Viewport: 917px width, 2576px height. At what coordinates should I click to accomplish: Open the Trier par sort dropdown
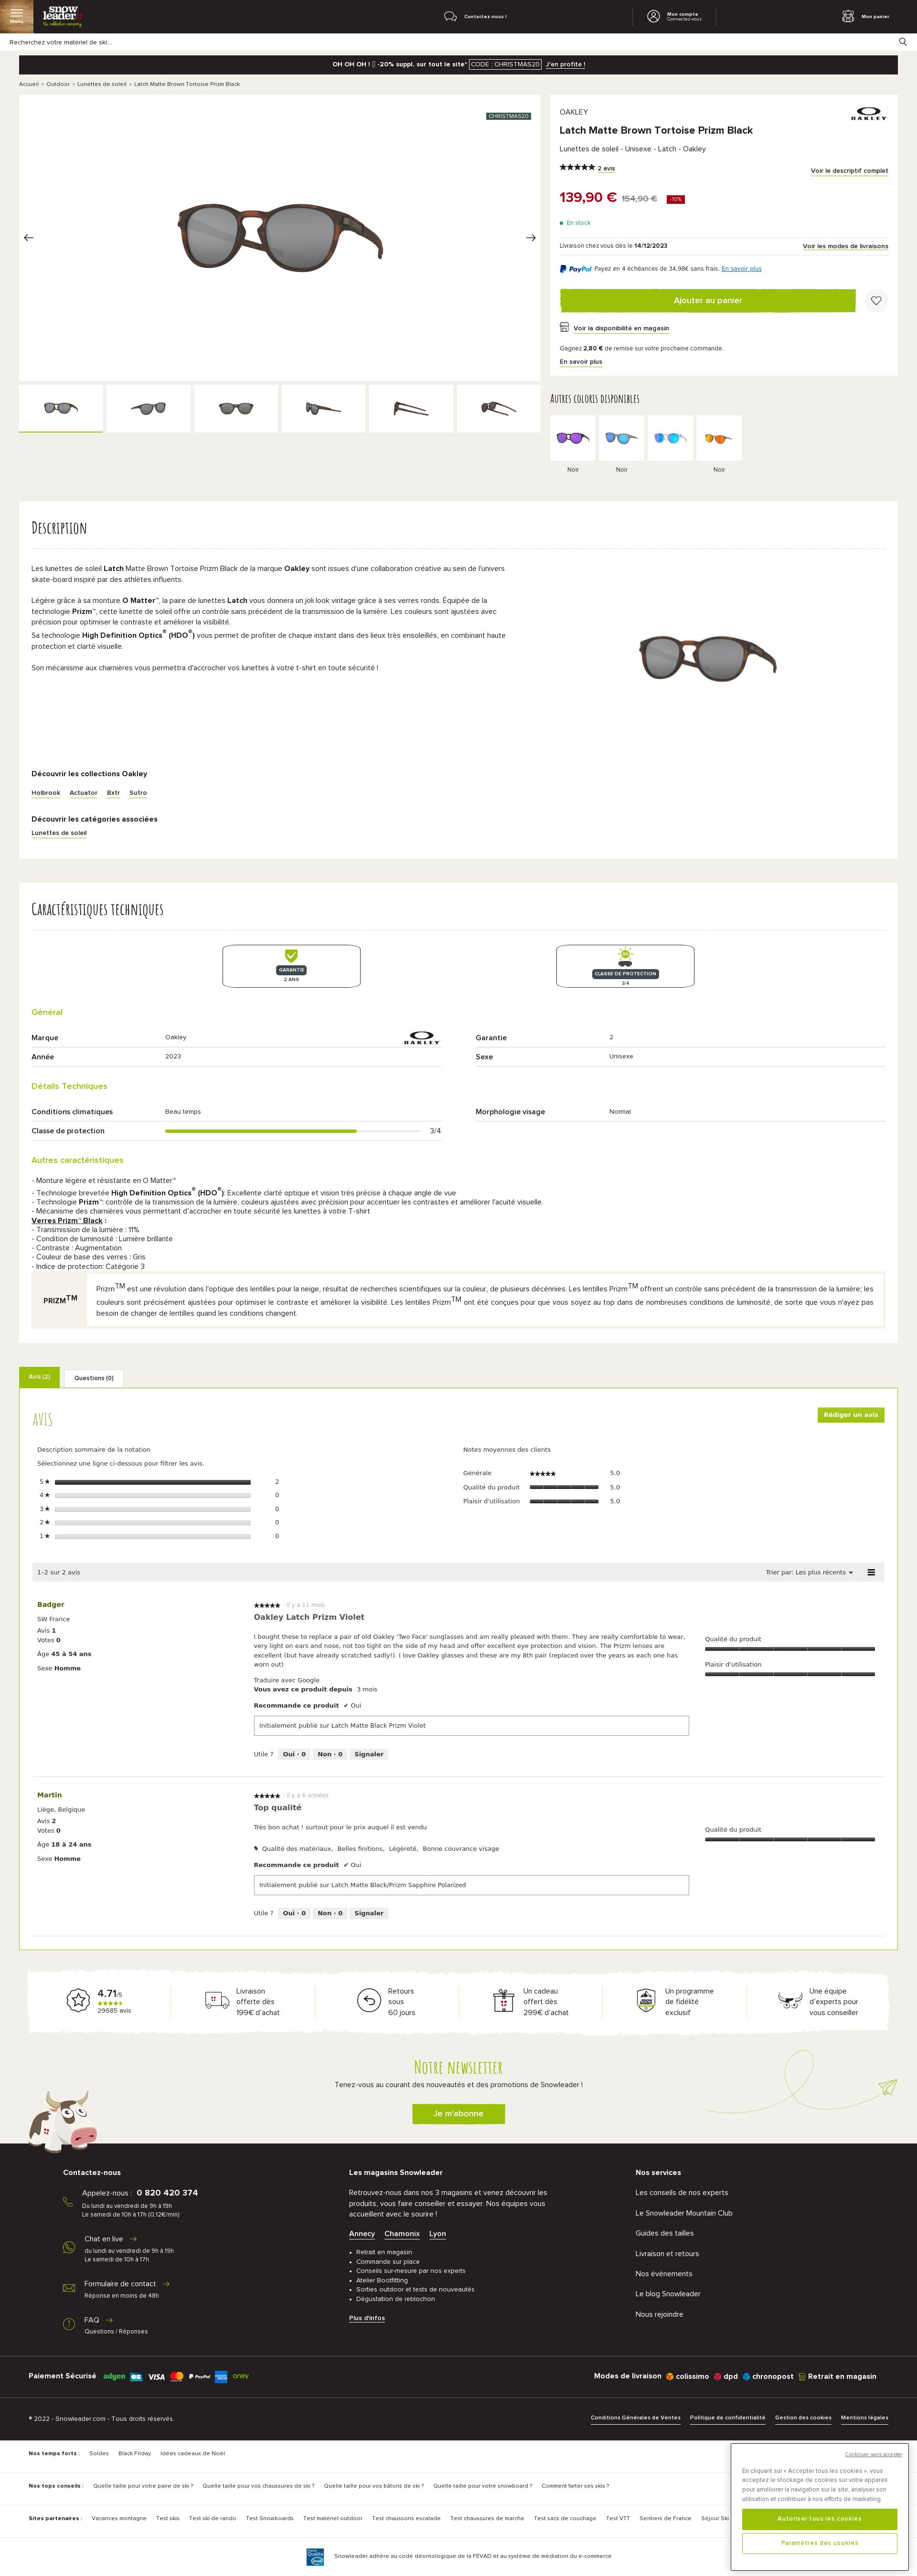pyautogui.click(x=809, y=1572)
